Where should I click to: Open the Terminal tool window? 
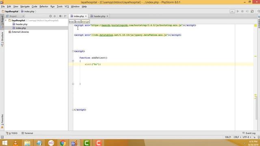pyautogui.click(x=27, y=133)
